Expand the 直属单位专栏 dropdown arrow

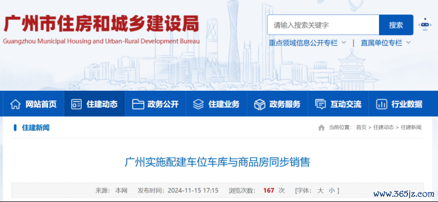(x=408, y=43)
